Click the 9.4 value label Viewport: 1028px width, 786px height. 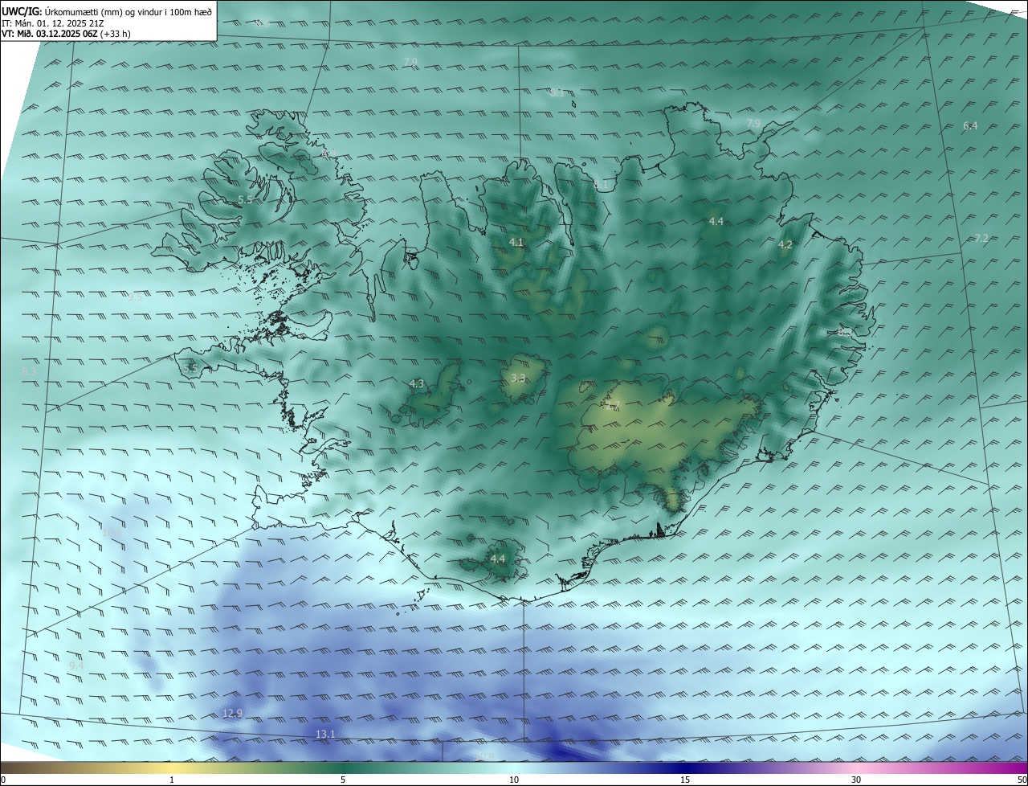point(76,666)
